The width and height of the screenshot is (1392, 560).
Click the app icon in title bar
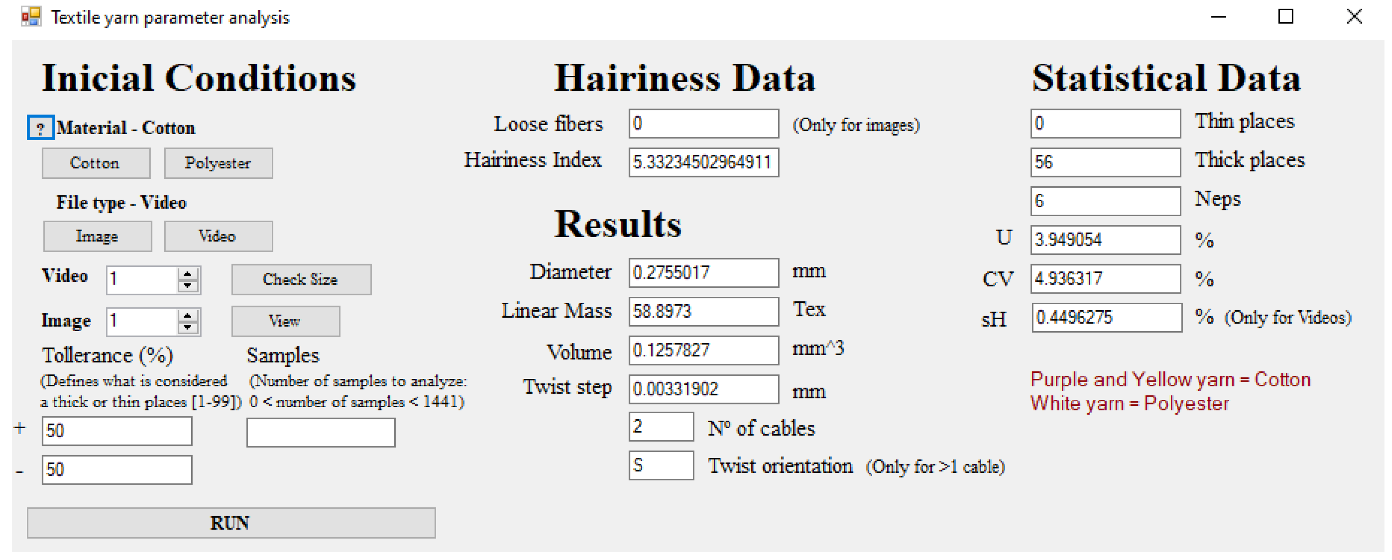(31, 17)
